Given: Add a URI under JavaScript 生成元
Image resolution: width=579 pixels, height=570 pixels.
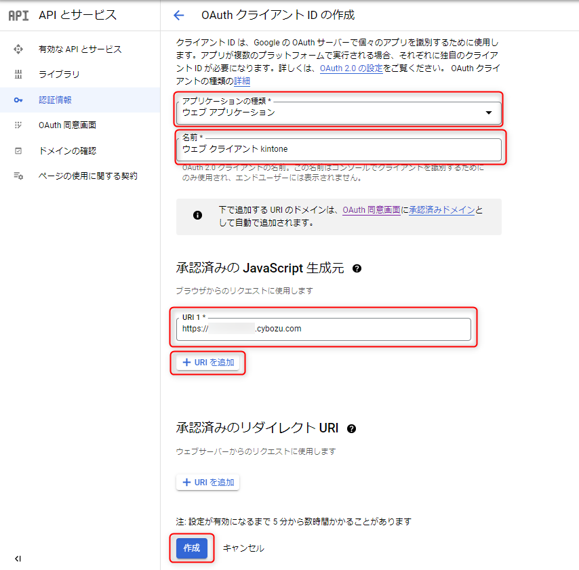Looking at the screenshot, I should tap(208, 363).
